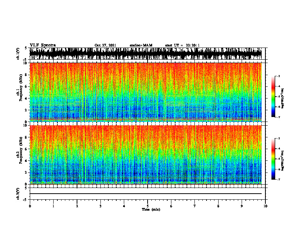
Task: Click the "-7" label on the ch.1 color scale
Action: click(279, 117)
